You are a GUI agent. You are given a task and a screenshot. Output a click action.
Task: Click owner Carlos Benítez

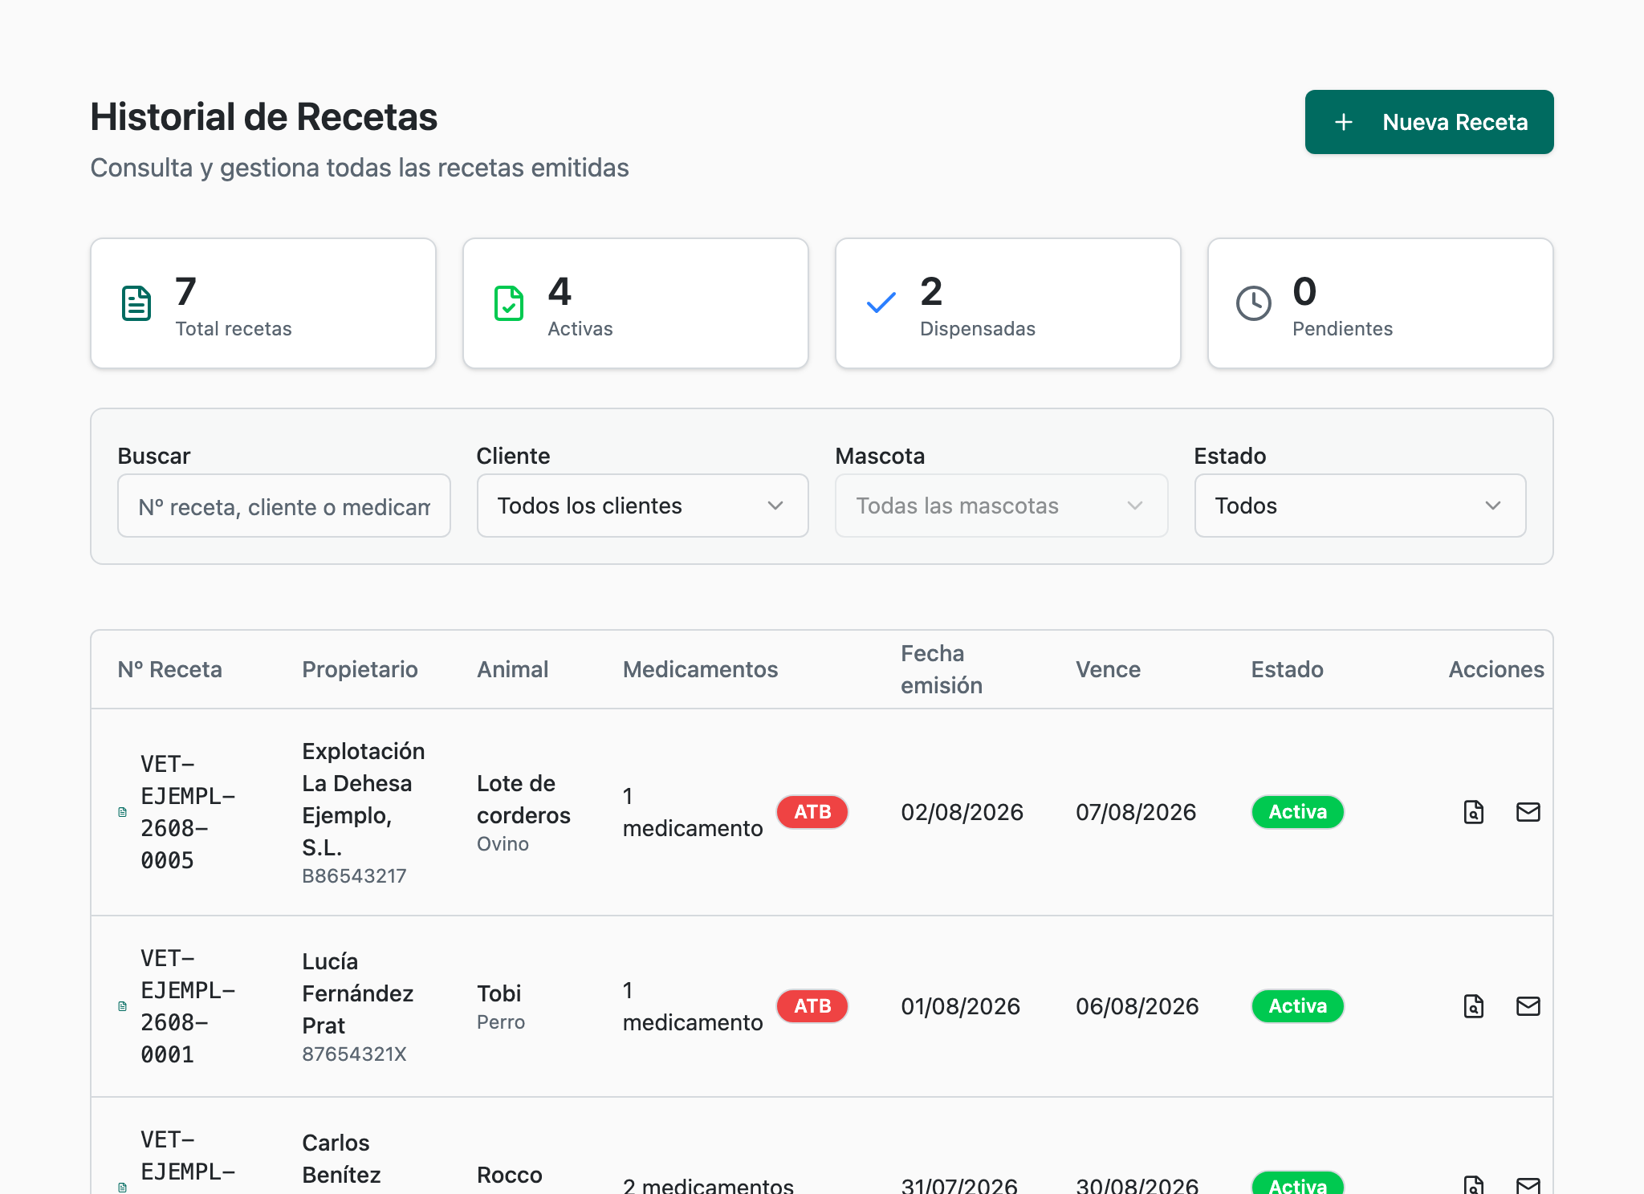[342, 1159]
